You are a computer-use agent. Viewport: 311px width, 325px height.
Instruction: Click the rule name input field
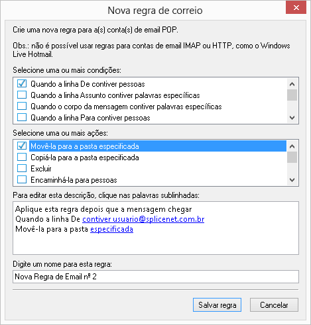point(156,277)
